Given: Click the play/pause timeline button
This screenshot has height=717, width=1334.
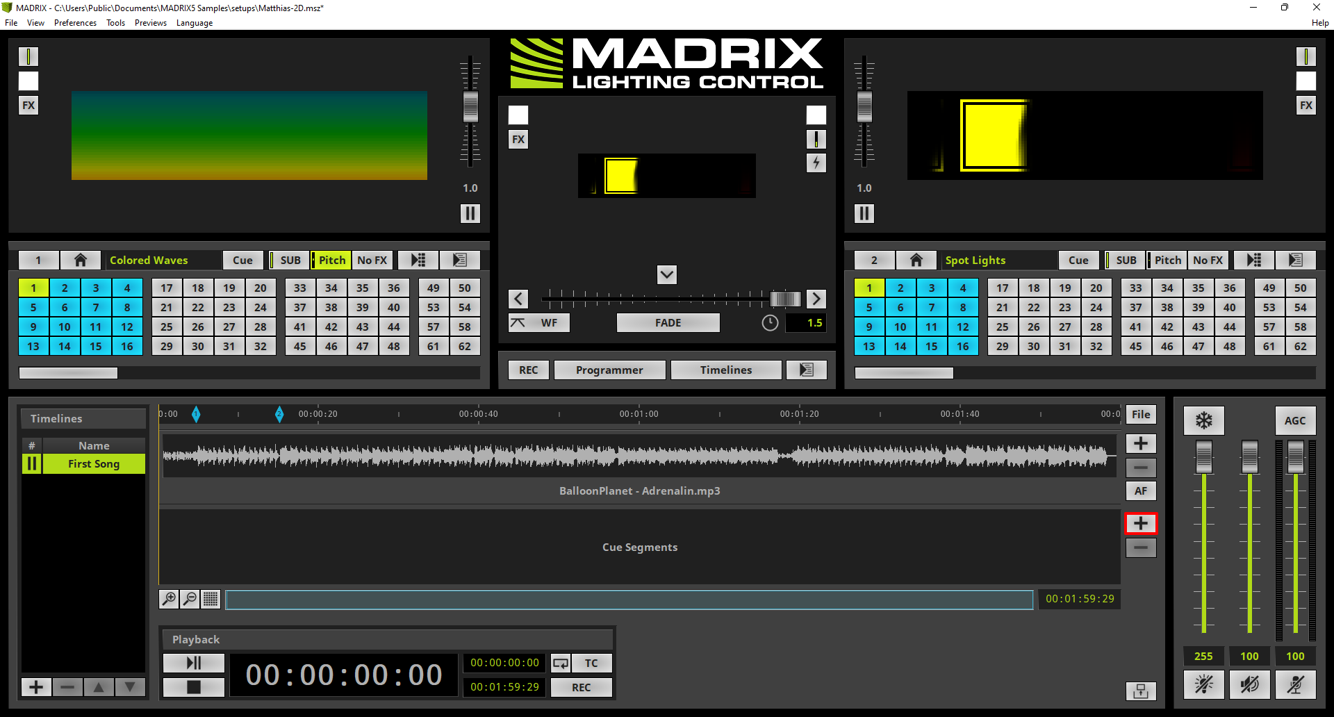Looking at the screenshot, I should pyautogui.click(x=194, y=663).
